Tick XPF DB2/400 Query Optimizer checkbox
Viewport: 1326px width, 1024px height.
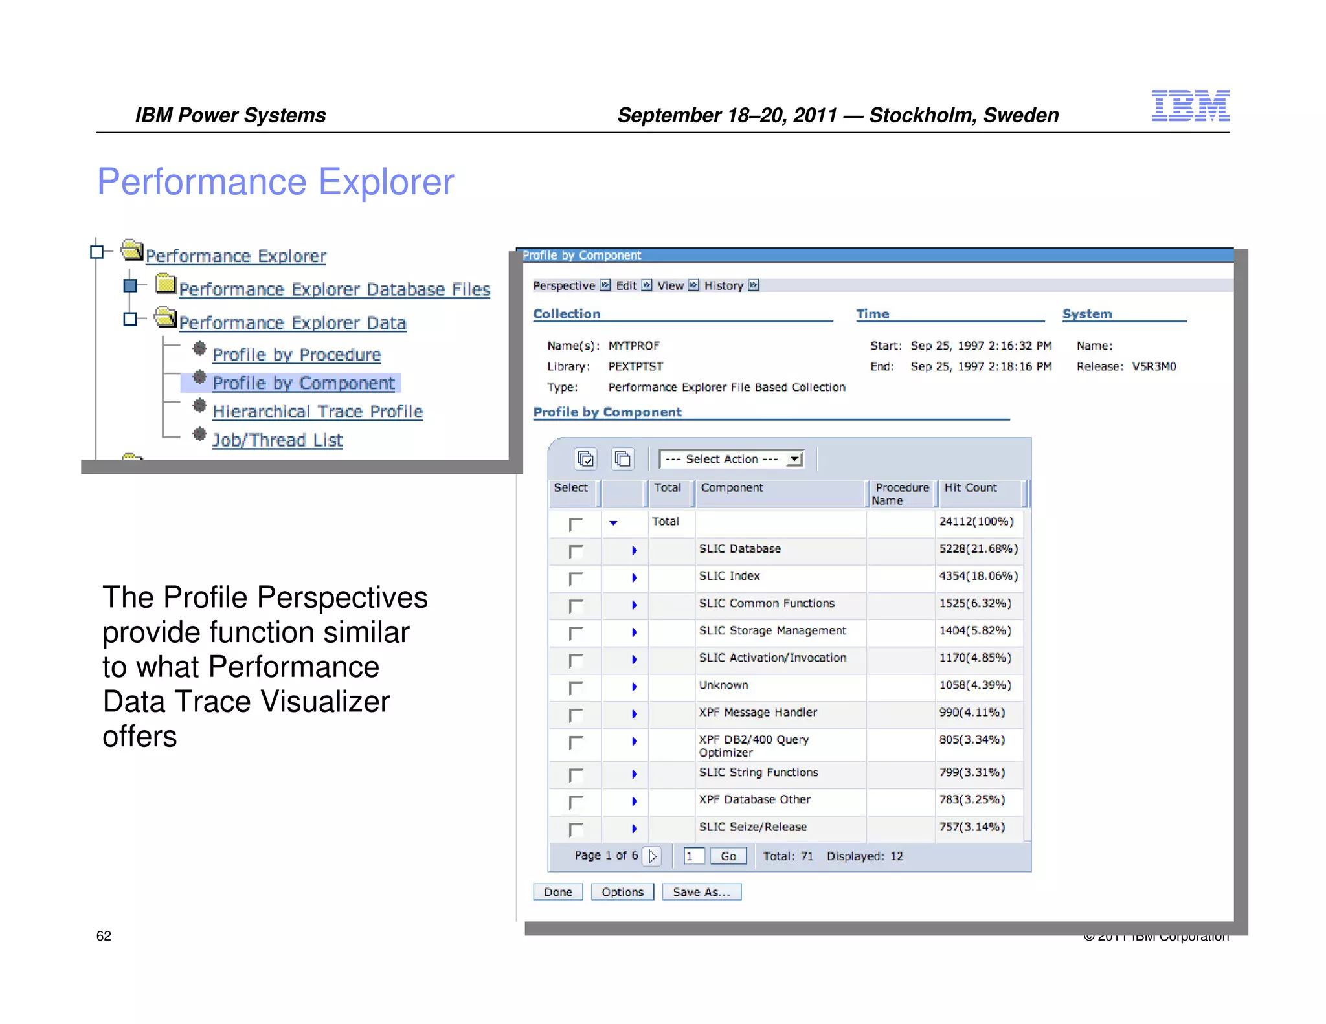576,742
